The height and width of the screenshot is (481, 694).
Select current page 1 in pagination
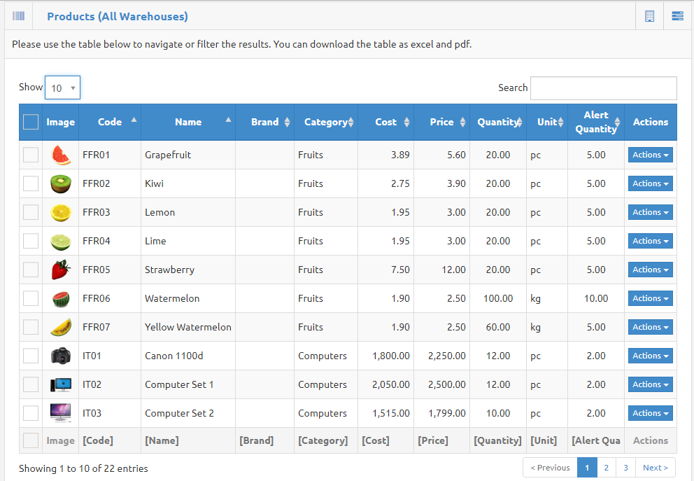(587, 468)
